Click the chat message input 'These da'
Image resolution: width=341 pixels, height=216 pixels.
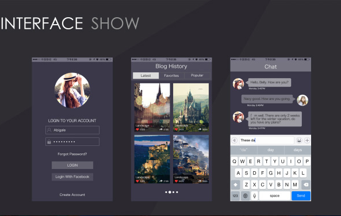266,140
